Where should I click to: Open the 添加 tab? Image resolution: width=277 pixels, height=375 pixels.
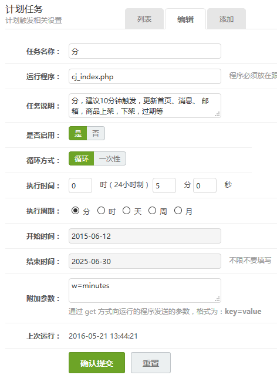(227, 19)
